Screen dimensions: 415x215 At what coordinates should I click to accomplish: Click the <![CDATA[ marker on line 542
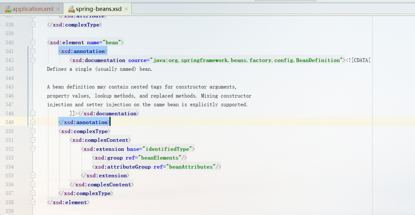tap(358, 60)
